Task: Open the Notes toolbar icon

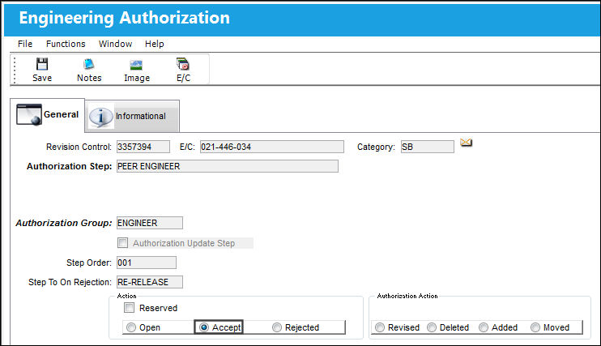Action: (89, 70)
